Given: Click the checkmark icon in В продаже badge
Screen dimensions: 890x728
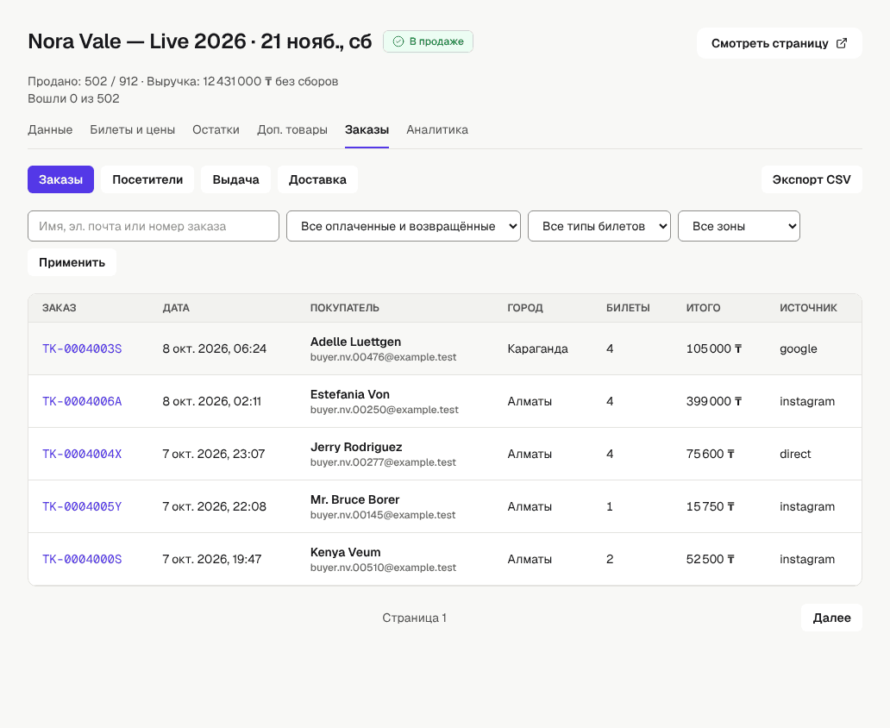Looking at the screenshot, I should pyautogui.click(x=398, y=41).
